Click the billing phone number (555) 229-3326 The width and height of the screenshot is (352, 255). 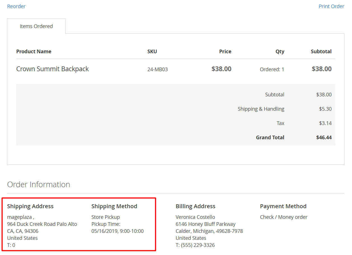(x=198, y=245)
